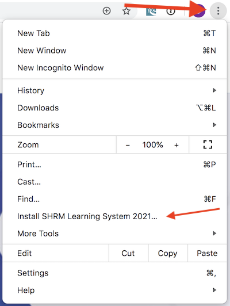The width and height of the screenshot is (230, 306).
Task: Open the teal wave extension icon
Action: (x=151, y=12)
